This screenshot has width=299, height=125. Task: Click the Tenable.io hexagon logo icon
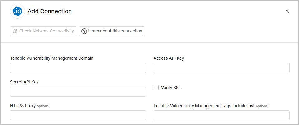click(17, 12)
